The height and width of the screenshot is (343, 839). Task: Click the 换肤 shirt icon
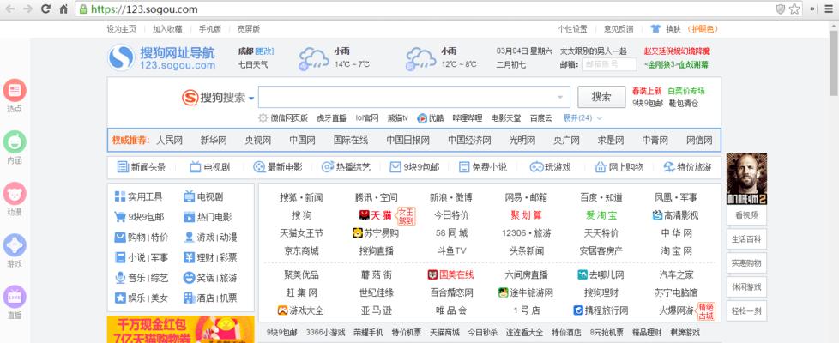655,29
